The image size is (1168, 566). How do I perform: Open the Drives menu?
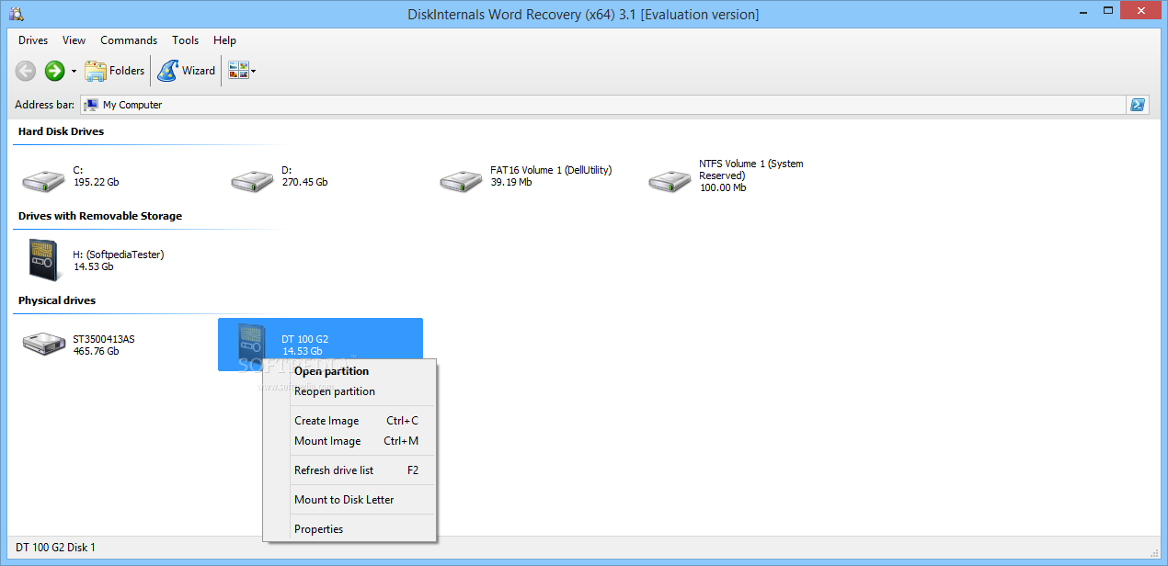pos(33,40)
